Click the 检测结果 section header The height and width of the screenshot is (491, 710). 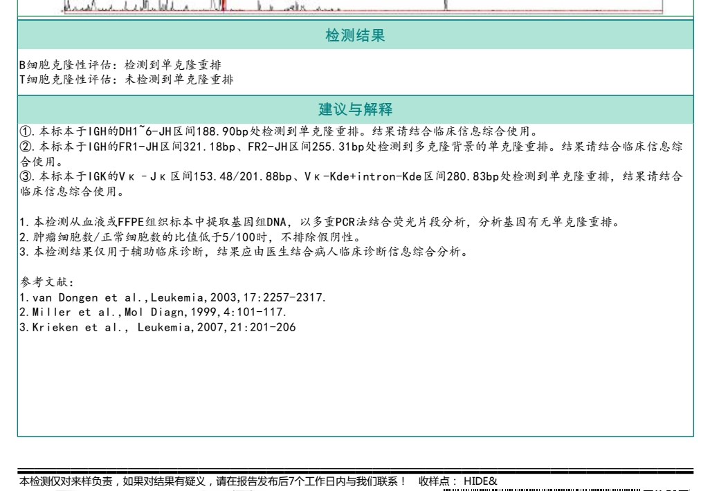(x=356, y=35)
